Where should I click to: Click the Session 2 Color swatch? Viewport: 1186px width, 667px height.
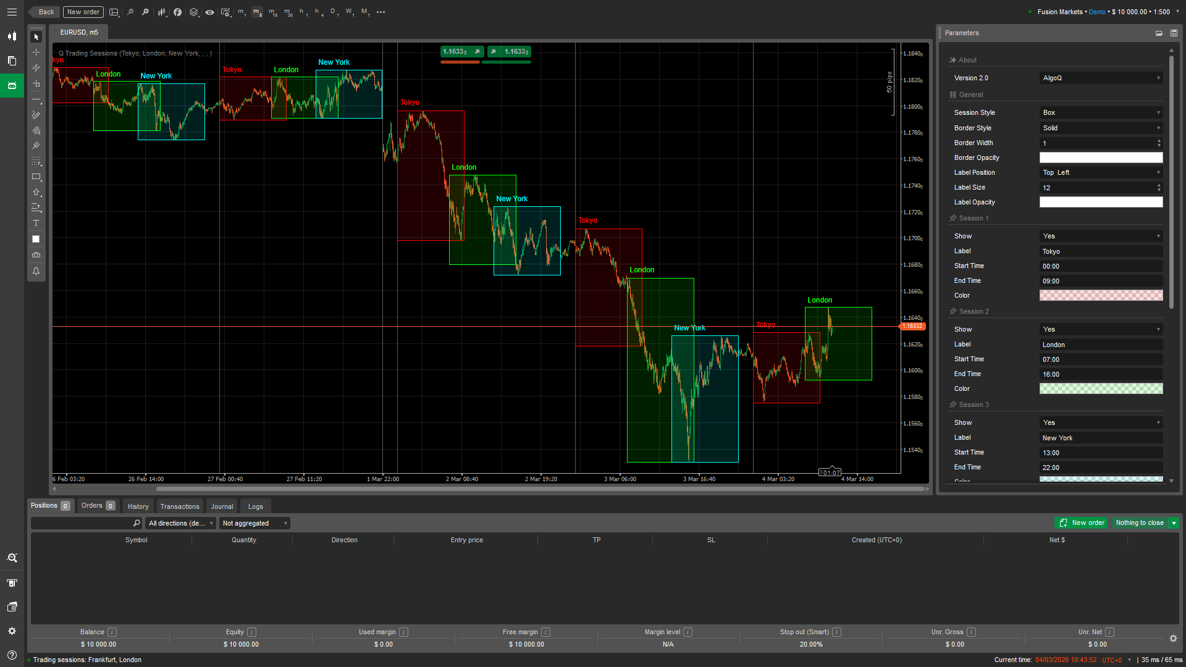click(x=1101, y=388)
